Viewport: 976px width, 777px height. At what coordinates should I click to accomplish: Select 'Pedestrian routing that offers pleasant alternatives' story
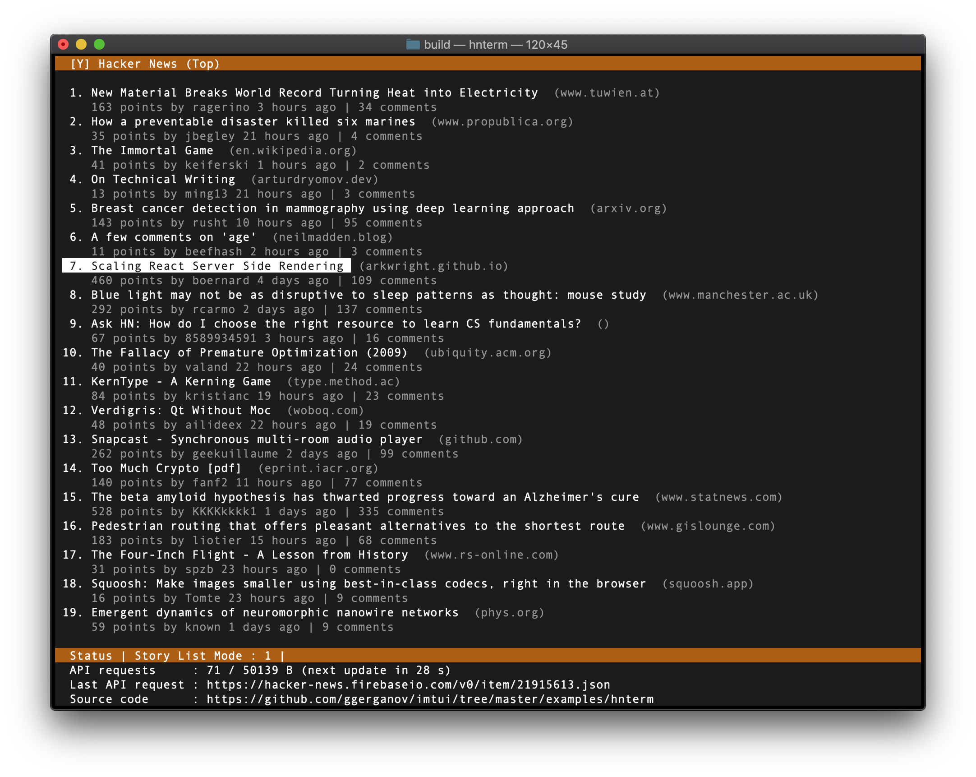click(358, 526)
